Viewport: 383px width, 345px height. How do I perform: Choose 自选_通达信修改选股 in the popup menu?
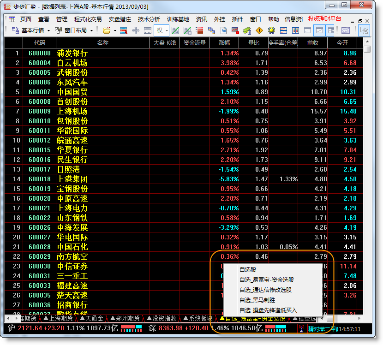click(273, 290)
